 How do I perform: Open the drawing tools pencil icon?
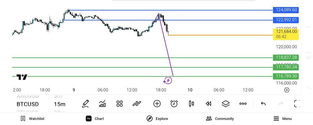tap(85, 104)
